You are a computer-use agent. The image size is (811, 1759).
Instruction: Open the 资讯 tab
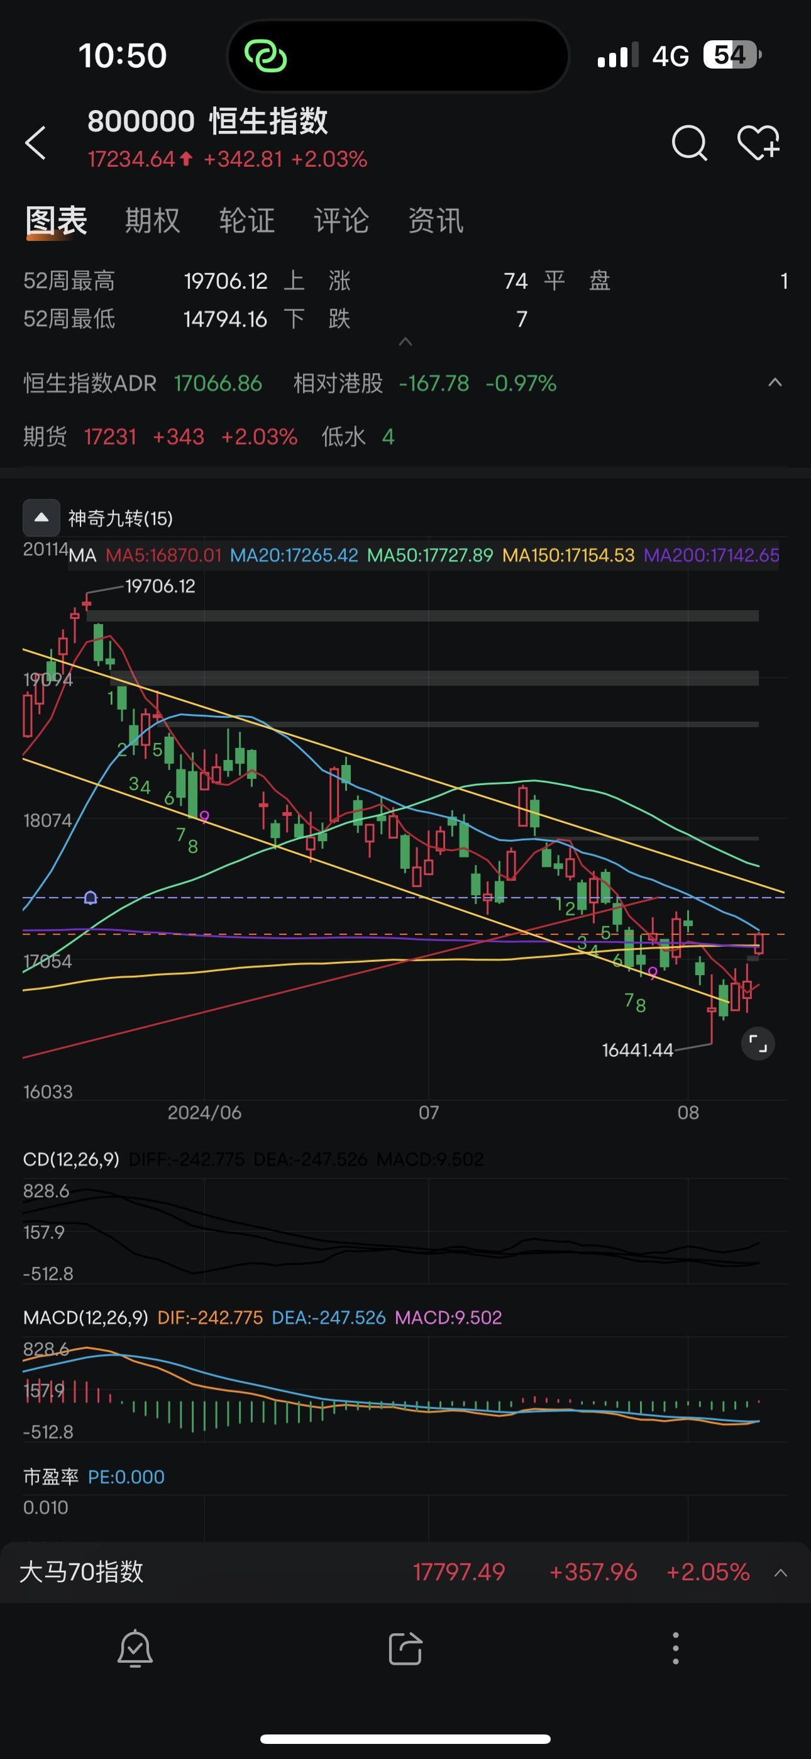coord(436,221)
